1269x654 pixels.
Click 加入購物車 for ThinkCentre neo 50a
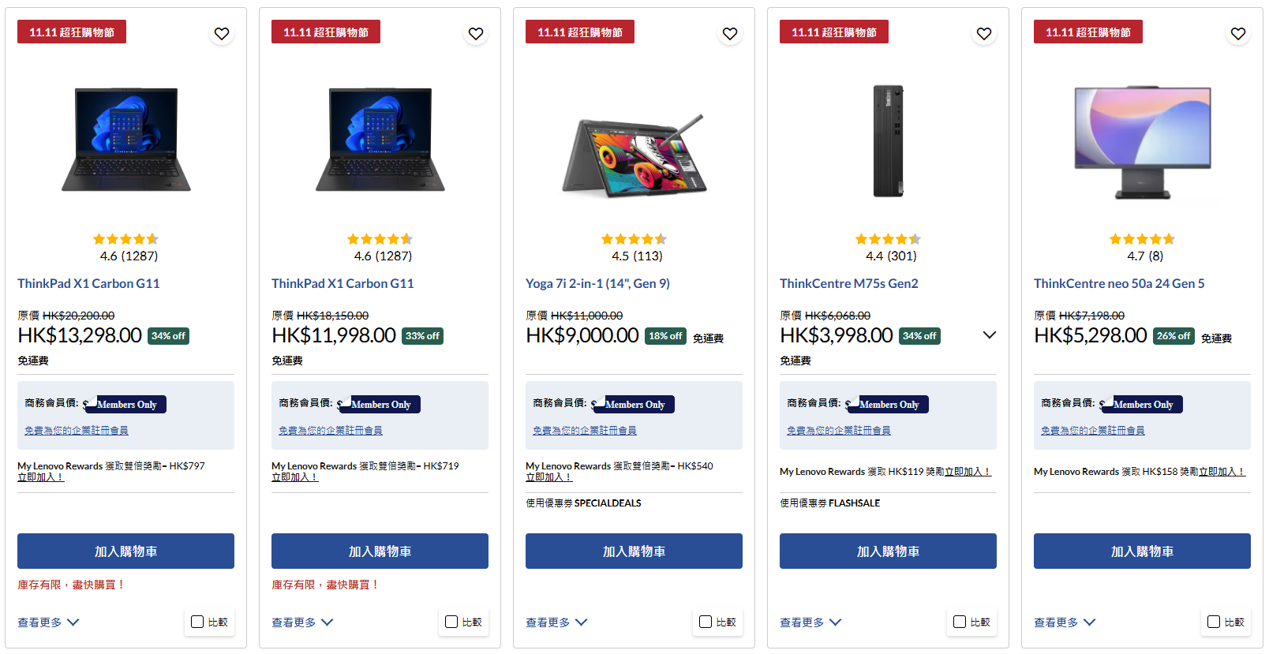(1142, 551)
